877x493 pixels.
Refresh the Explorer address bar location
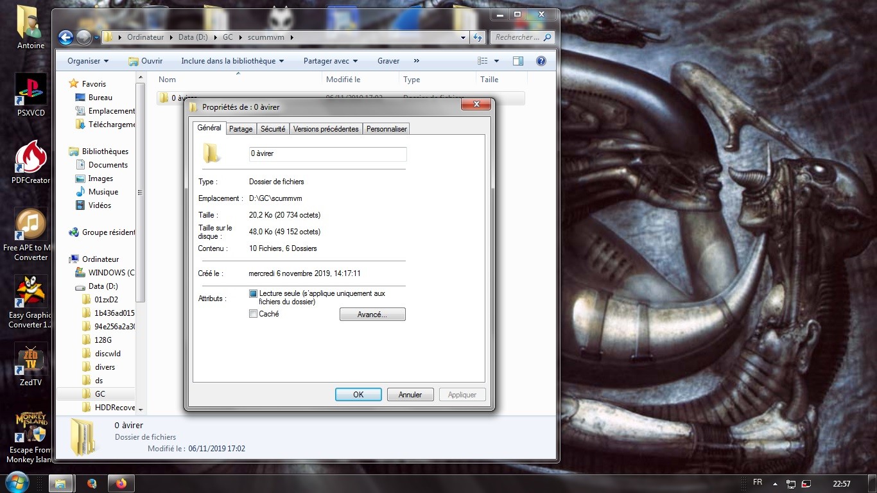click(x=477, y=37)
